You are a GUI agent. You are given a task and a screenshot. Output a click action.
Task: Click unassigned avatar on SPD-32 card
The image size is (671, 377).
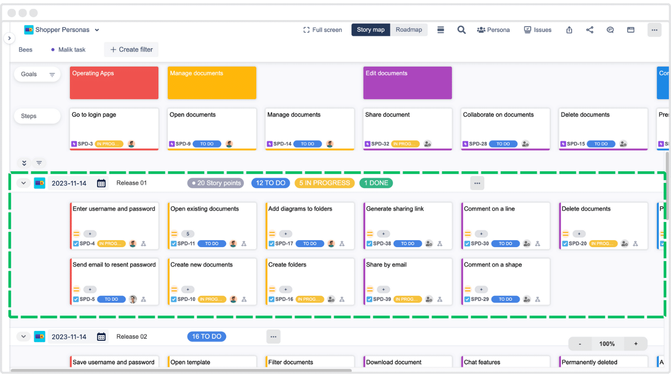tap(427, 144)
